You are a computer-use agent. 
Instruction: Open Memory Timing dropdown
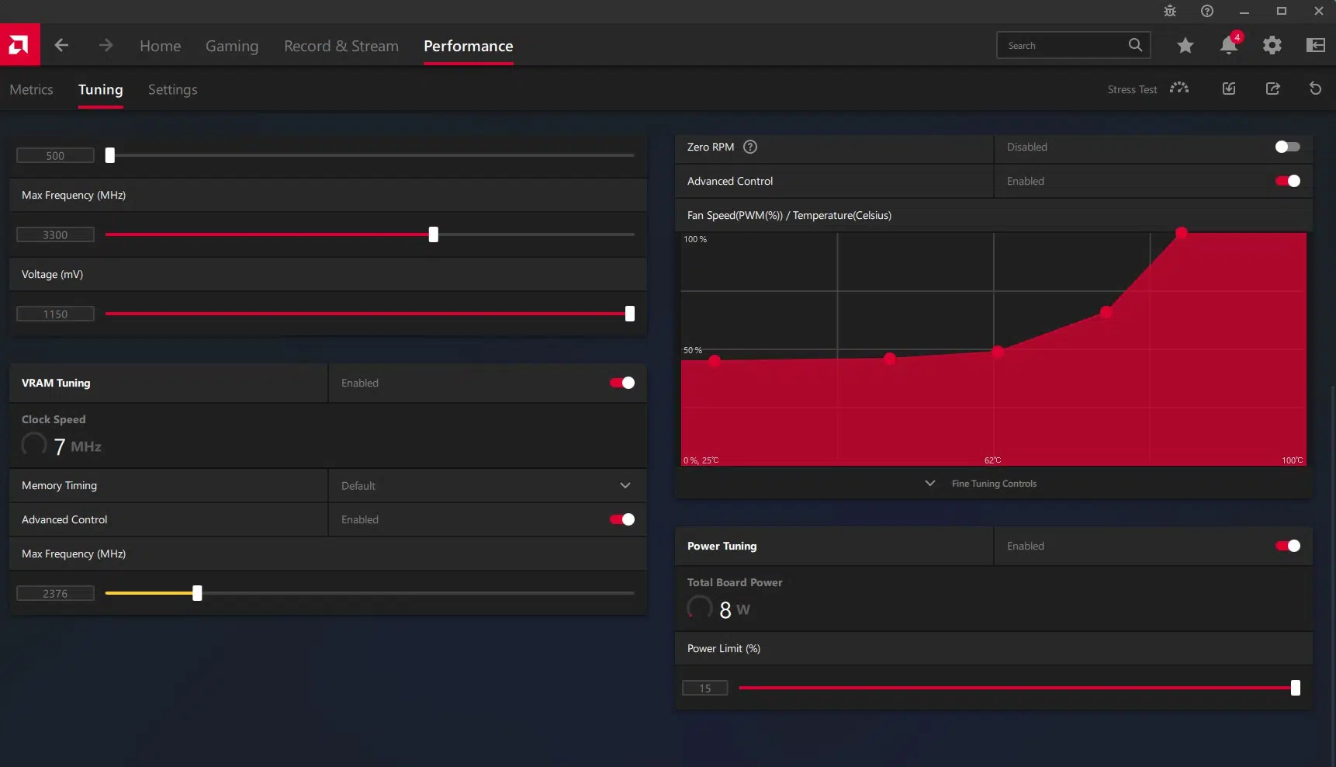tap(487, 485)
